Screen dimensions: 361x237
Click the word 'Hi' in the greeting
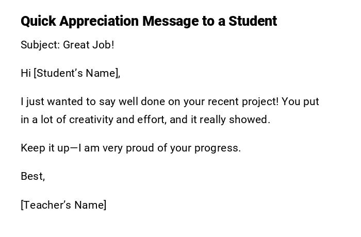[26, 73]
